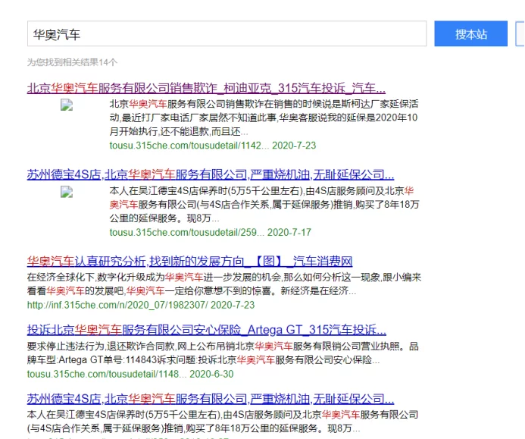Viewport: 525px width, 439px height.
Task: Click snippet line 公里的延保服务。现8万...
Action: [164, 218]
